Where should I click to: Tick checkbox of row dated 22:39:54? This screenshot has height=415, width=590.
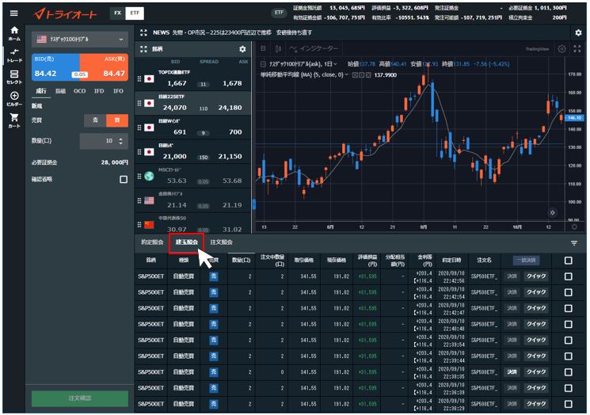pos(569,340)
